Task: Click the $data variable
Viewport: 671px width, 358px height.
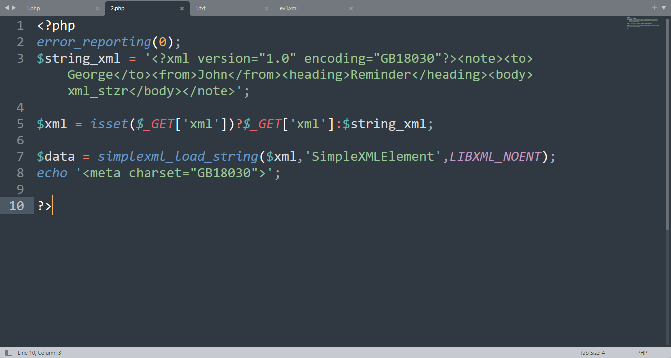Action: point(56,157)
